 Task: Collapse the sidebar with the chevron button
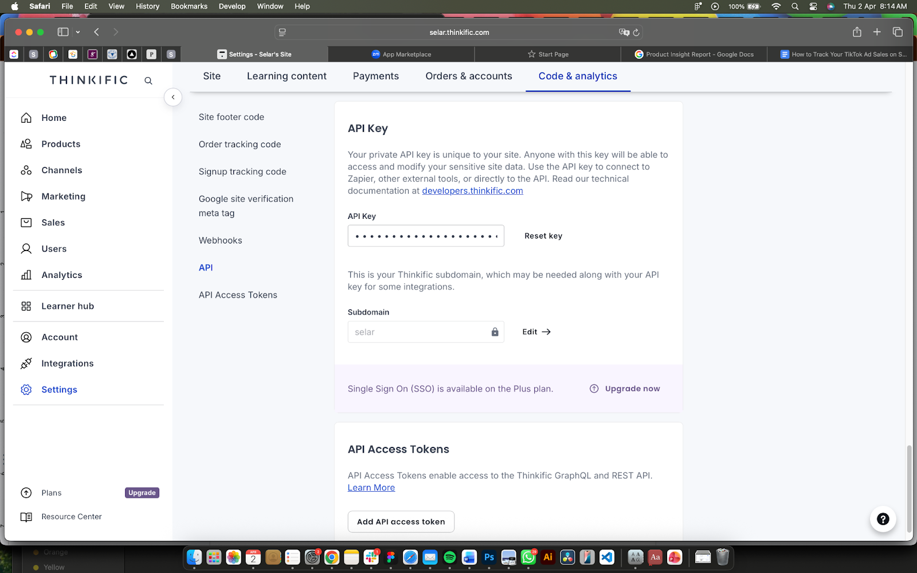[x=173, y=97]
